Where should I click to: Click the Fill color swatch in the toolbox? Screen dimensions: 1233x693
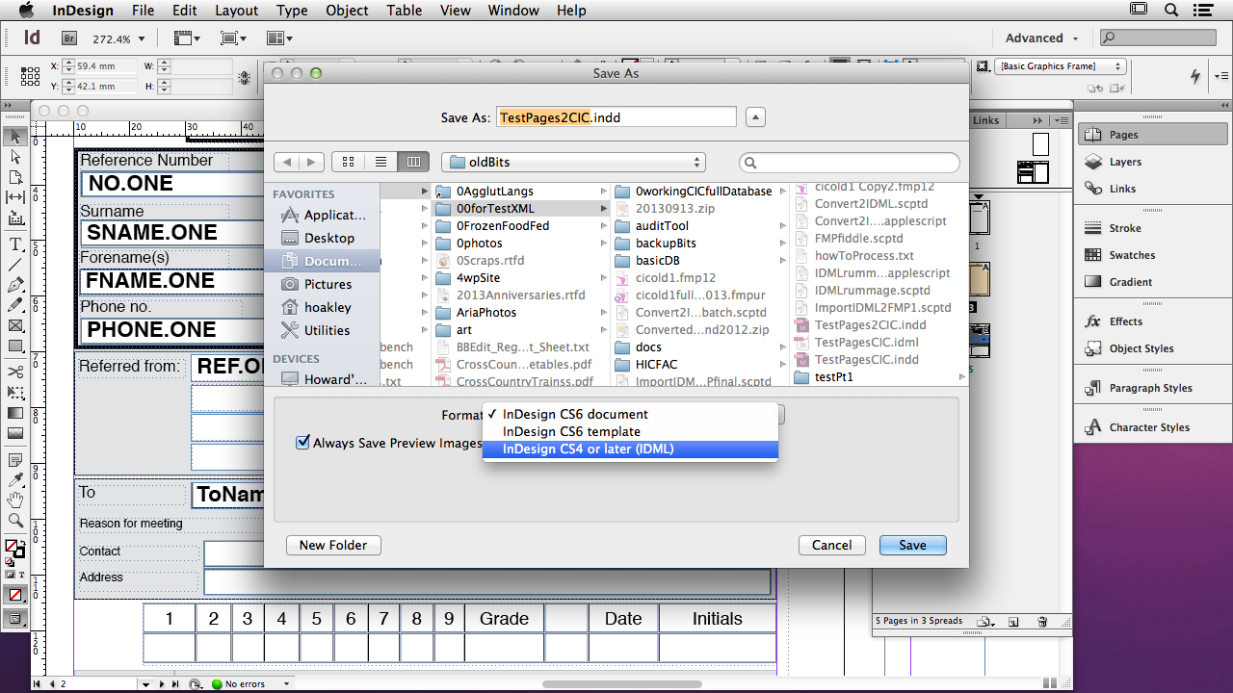point(10,546)
